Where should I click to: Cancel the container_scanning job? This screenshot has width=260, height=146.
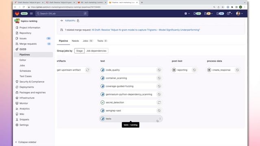coord(159,78)
